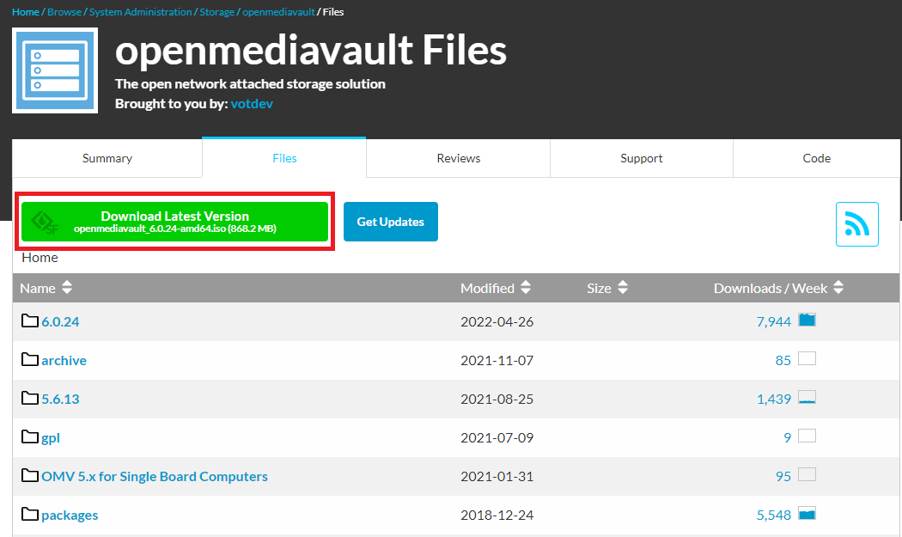Open the packages folder link

[70, 516]
